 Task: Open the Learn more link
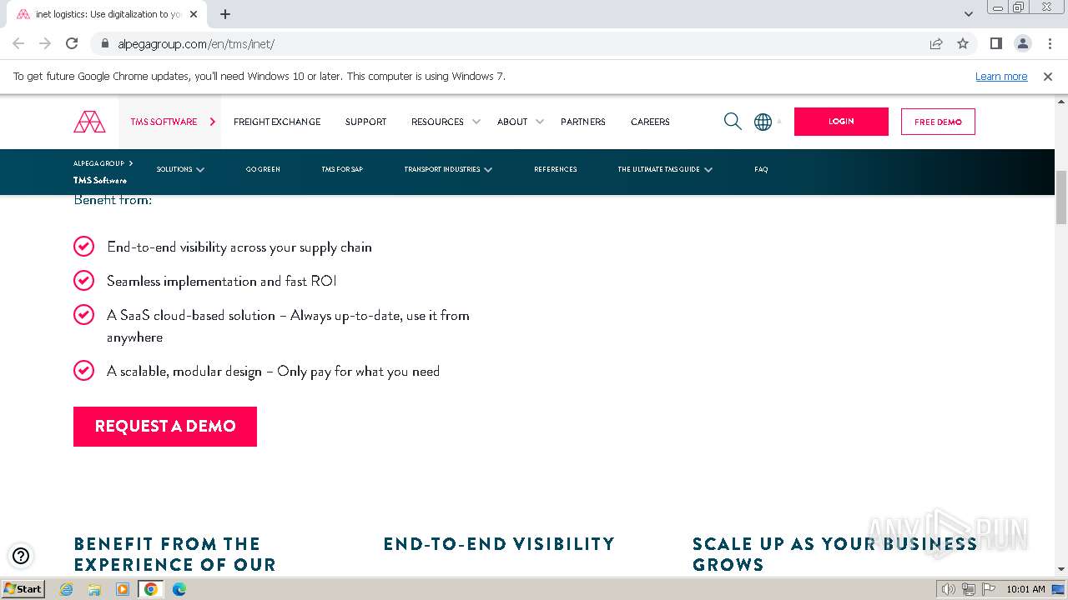[1001, 76]
